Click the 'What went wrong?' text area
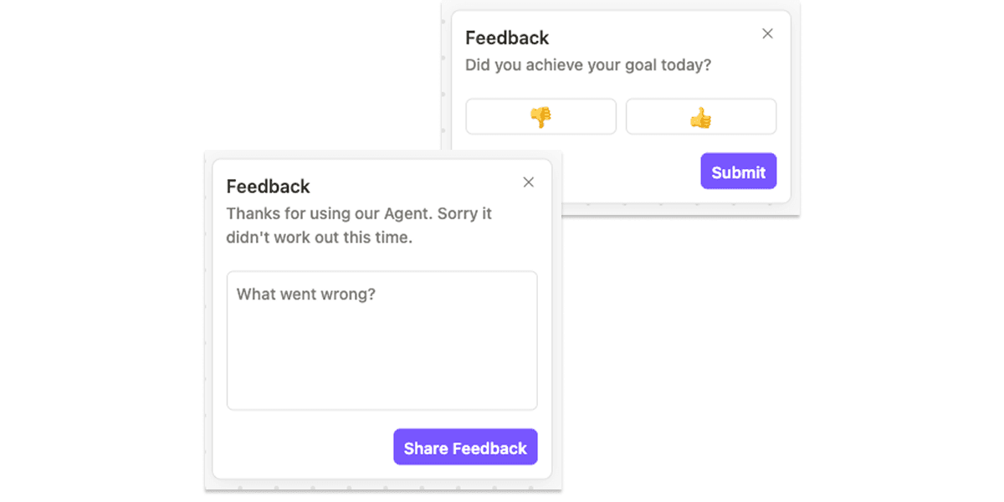Image resolution: width=1004 pixels, height=502 pixels. 382,339
